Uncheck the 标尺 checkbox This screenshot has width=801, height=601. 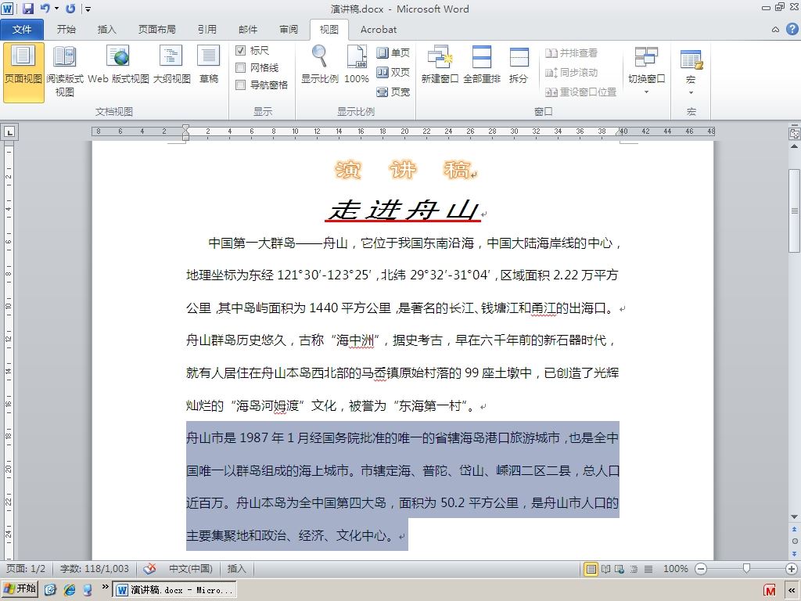pos(241,51)
